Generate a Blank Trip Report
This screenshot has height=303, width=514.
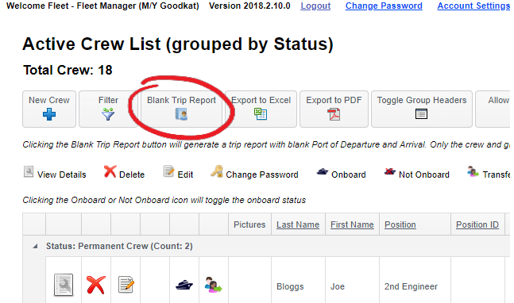181,109
